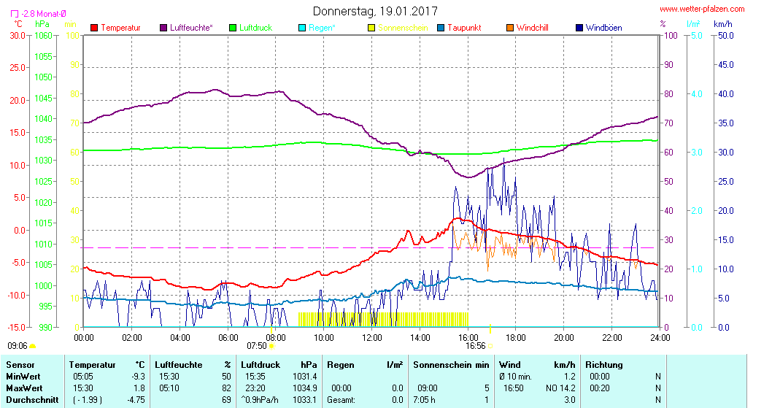772x408 pixels.
Task: Click the Richtung table header
Action: point(604,365)
